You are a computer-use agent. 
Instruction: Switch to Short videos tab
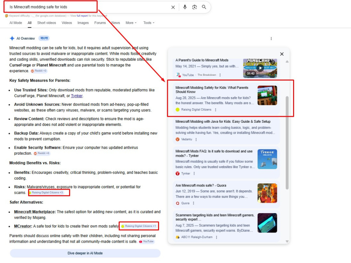47,23
